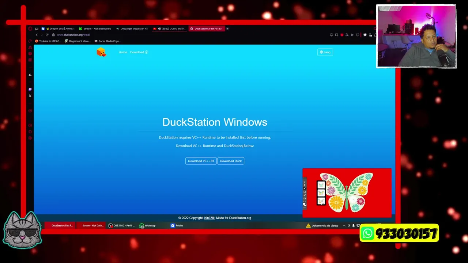
Task: Expand the Download dropdown menu
Action: (x=139, y=52)
